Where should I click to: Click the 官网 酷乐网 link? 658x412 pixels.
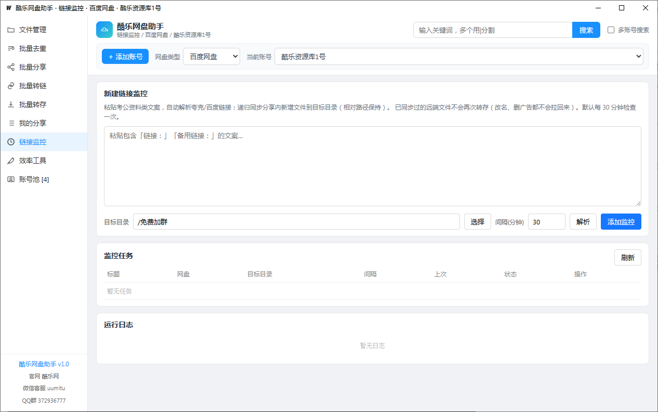(x=44, y=376)
